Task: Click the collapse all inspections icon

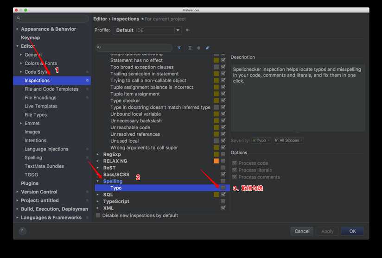Action: pos(199,48)
